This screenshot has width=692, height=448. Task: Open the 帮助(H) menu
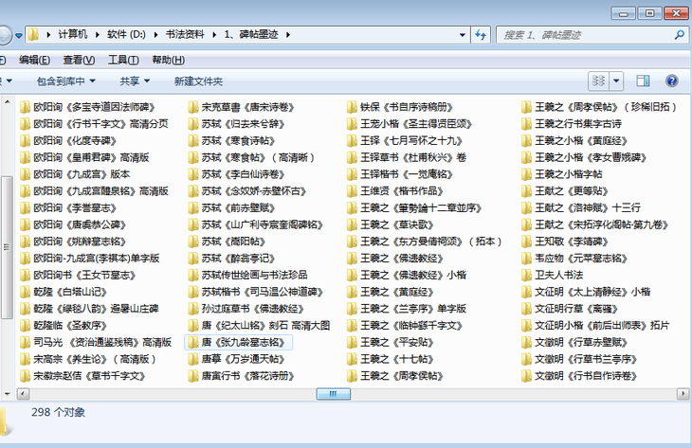pos(161,60)
